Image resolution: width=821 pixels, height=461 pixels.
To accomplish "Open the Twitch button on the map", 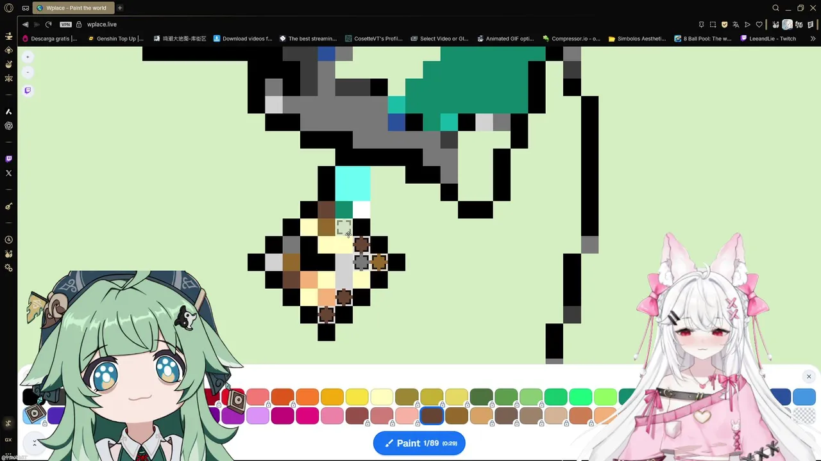I will (x=28, y=90).
